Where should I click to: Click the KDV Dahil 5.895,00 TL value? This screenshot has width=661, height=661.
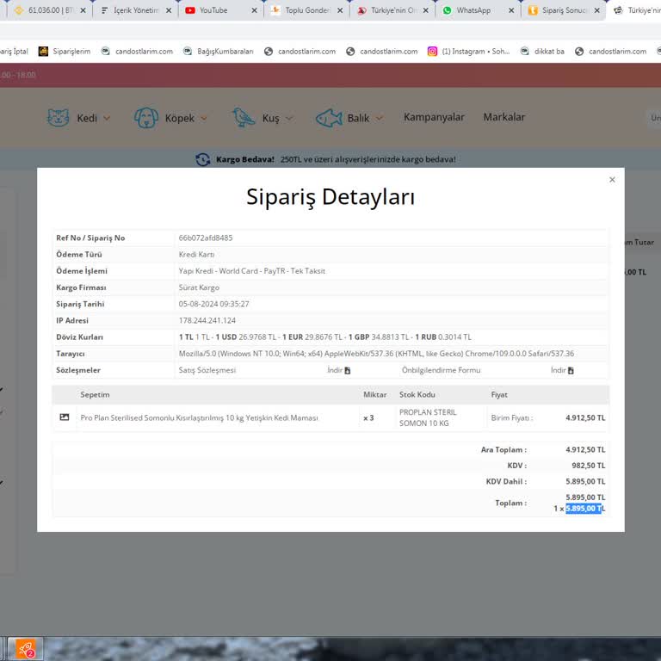585,481
